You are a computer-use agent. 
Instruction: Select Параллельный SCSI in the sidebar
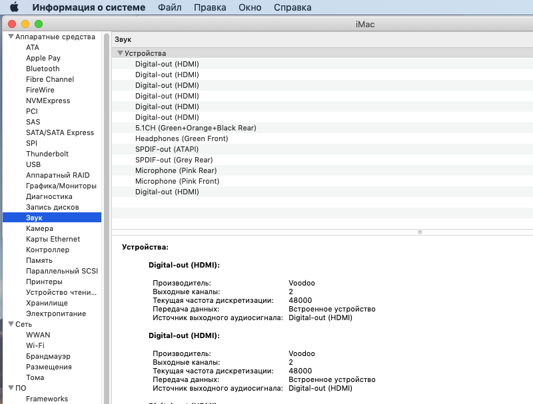(x=62, y=271)
